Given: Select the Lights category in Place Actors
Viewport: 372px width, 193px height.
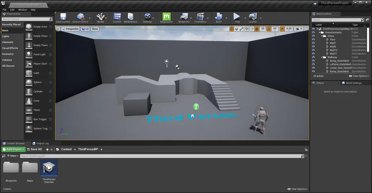Looking at the screenshot, I should pyautogui.click(x=6, y=36).
